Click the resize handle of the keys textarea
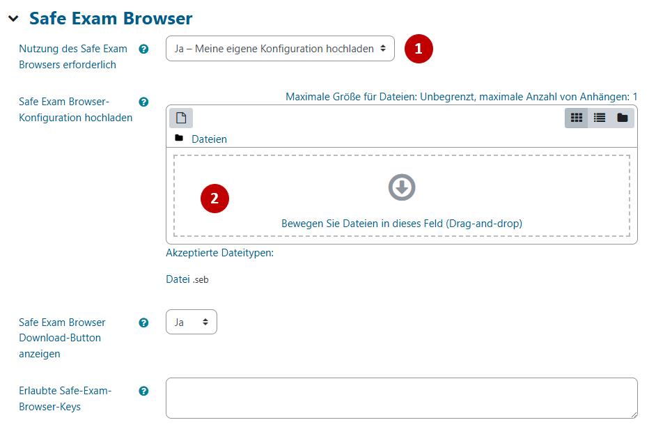 click(x=633, y=414)
